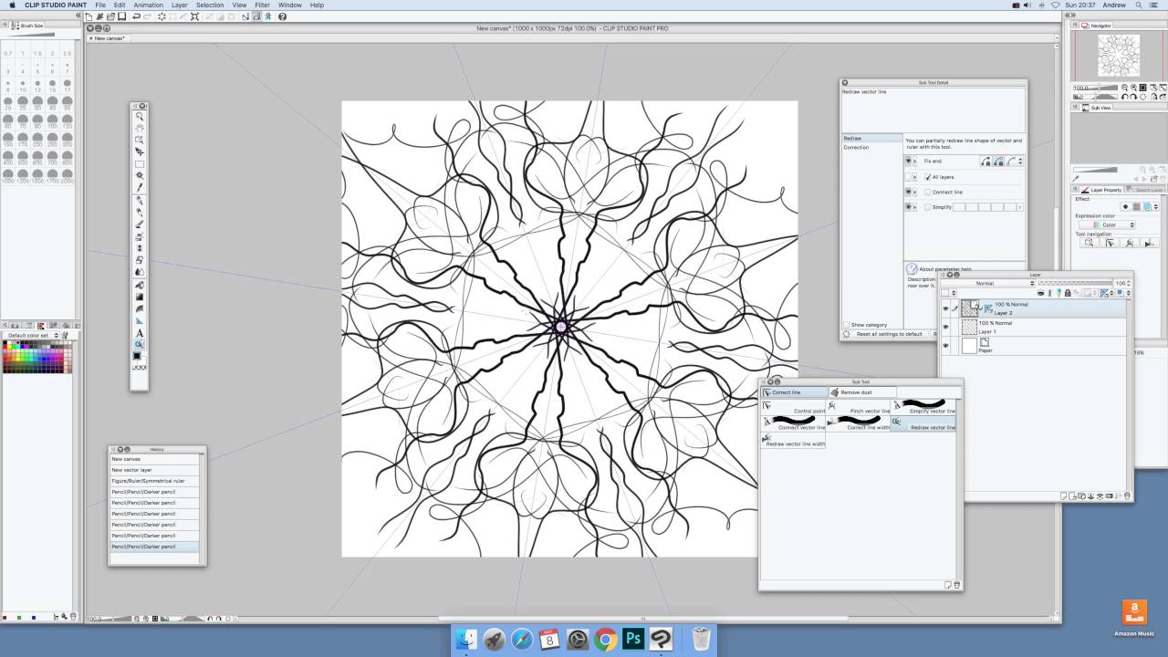Select the Eraser tool in the palette
Image resolution: width=1168 pixels, height=657 pixels.
pyautogui.click(x=140, y=259)
